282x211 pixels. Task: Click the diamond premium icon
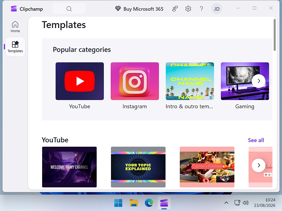118,9
